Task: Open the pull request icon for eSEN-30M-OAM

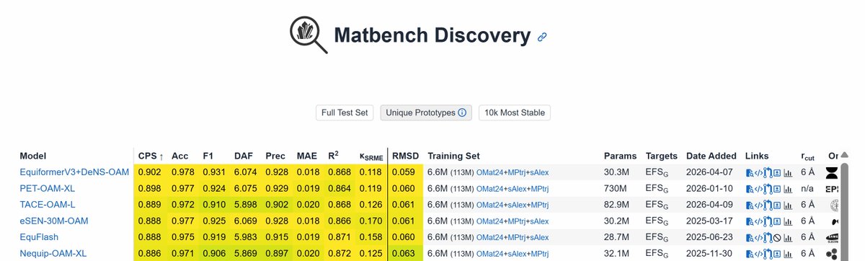Action: [x=767, y=221]
